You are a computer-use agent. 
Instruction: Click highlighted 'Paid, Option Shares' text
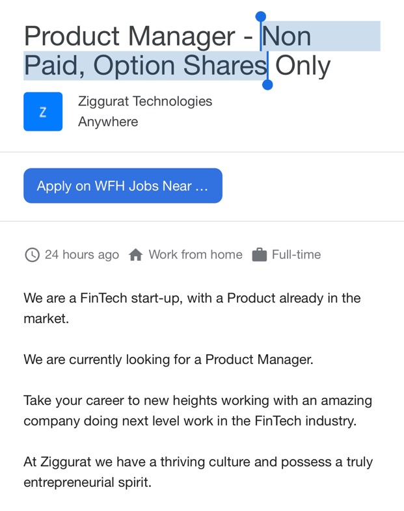coord(146,66)
